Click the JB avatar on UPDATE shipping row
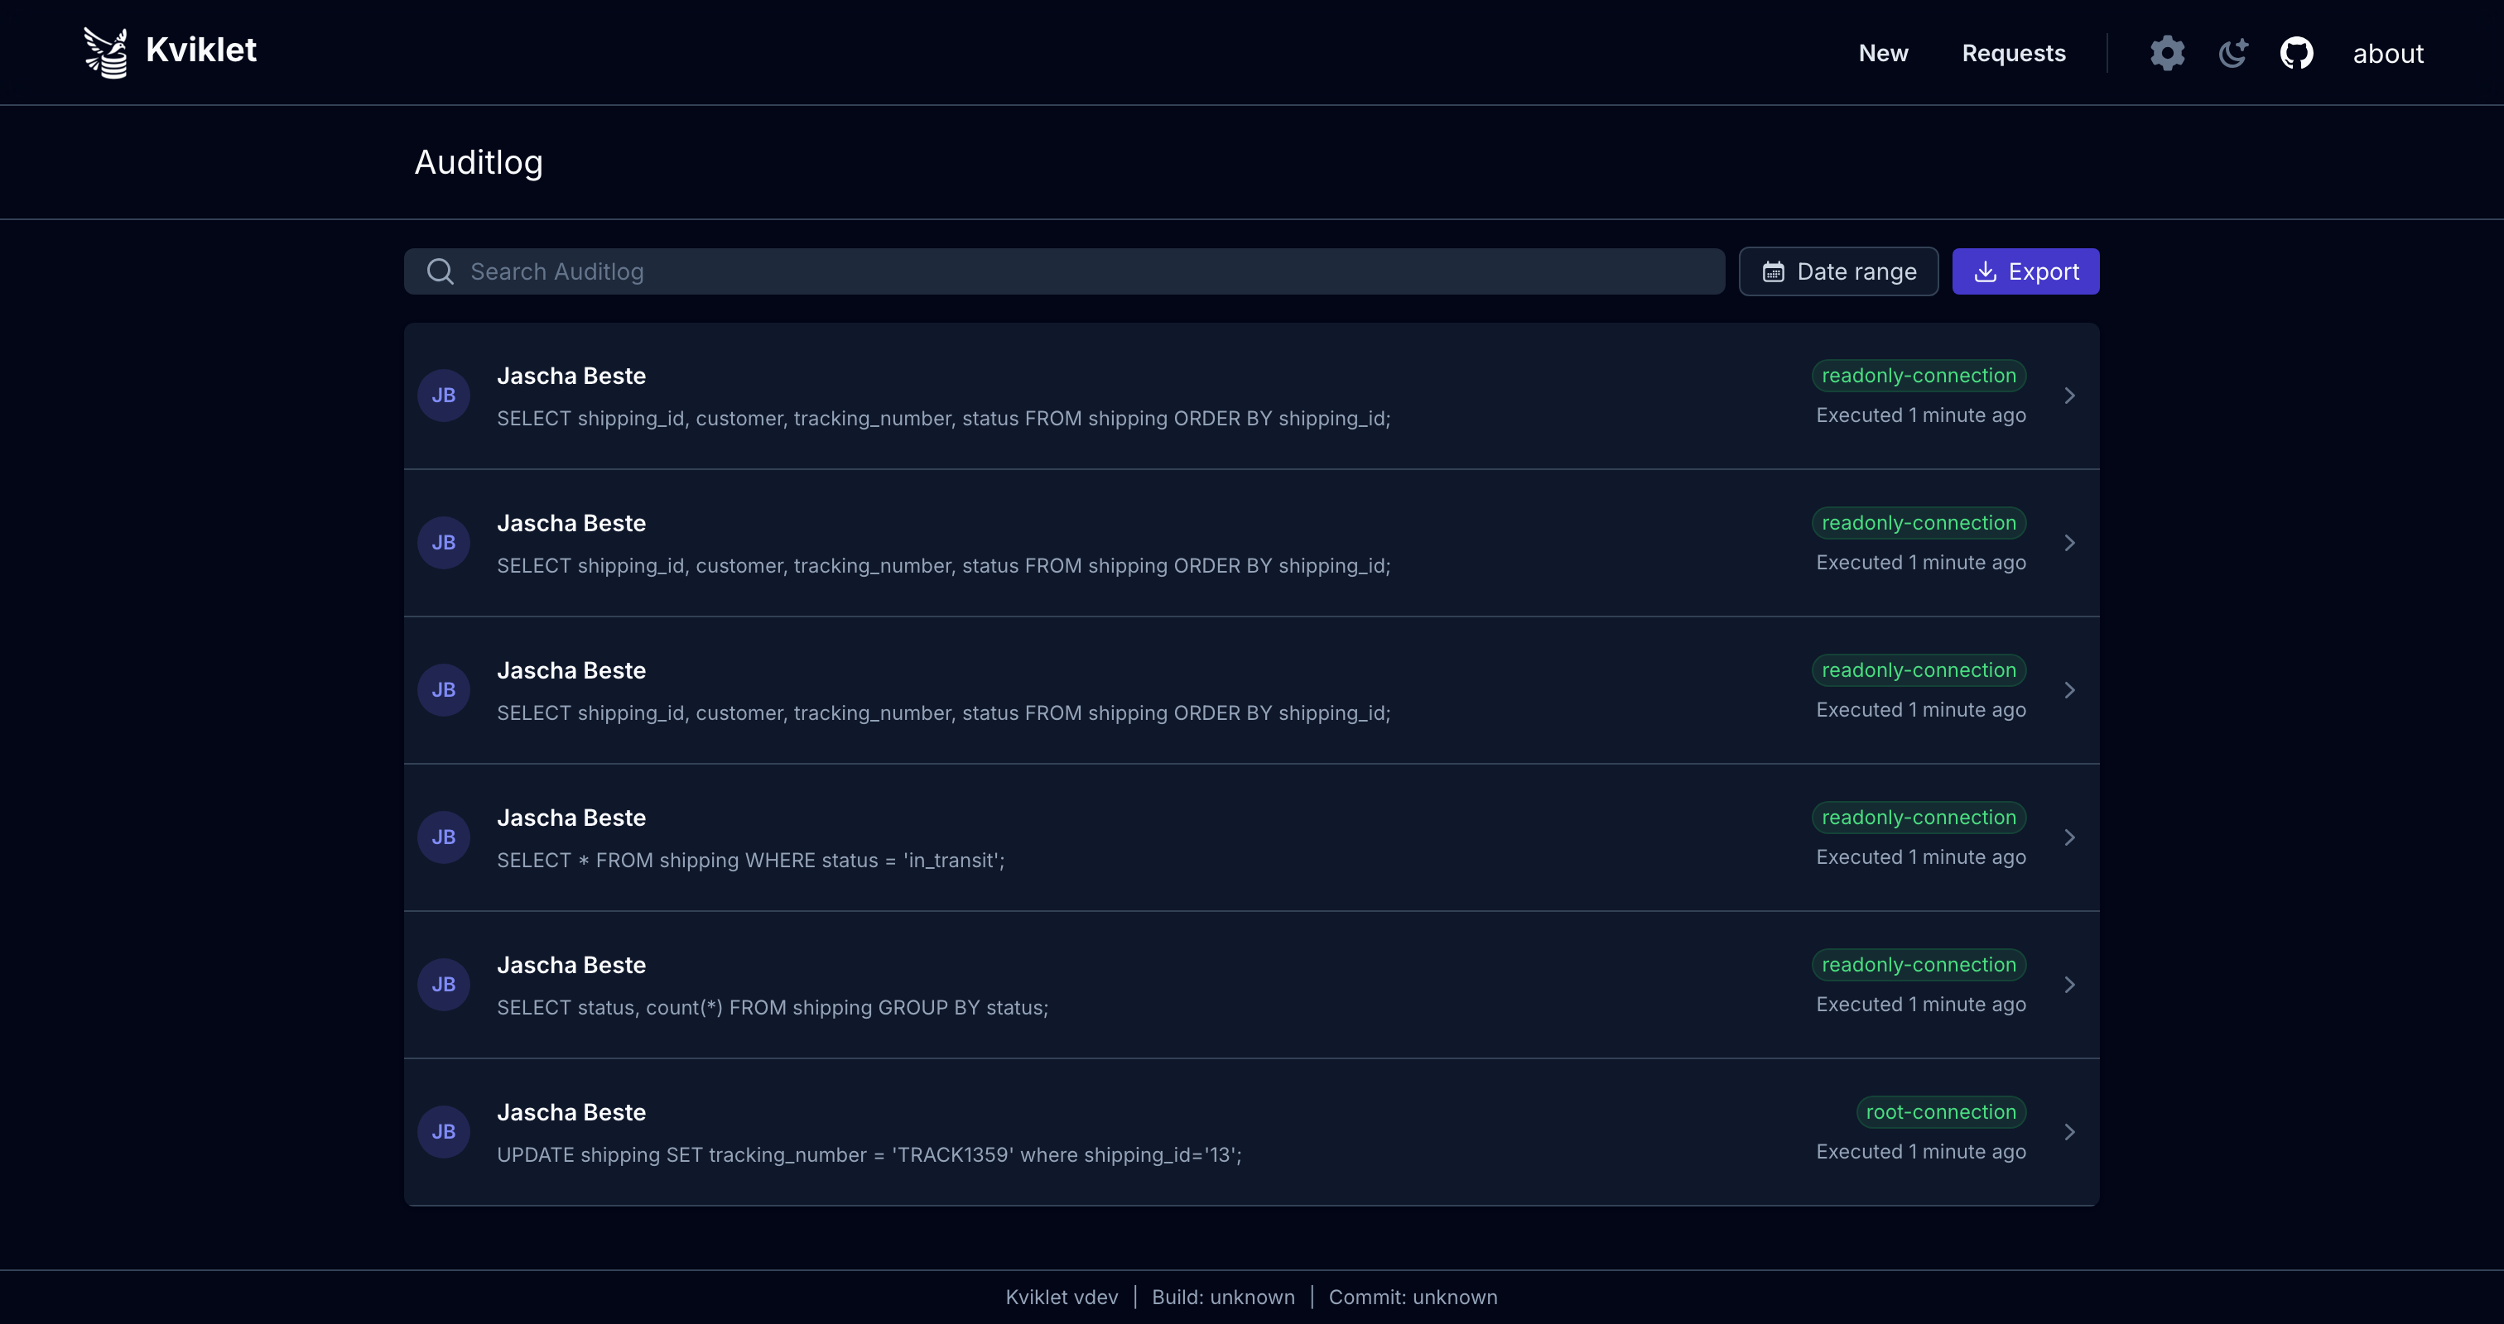The height and width of the screenshot is (1324, 2504). [x=443, y=1132]
